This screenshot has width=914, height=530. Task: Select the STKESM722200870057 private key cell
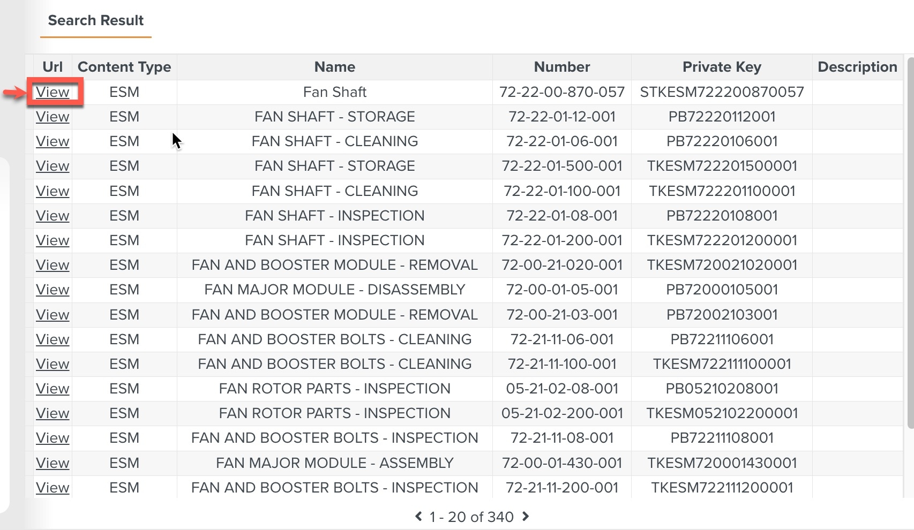click(722, 92)
